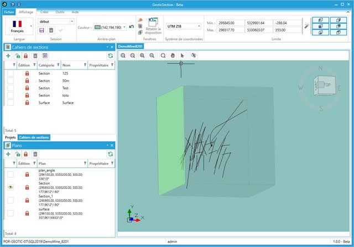
Task: Toggle visibility eye of Section plan
Action: (x=11, y=187)
